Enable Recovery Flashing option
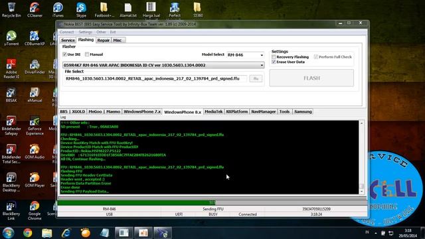The image size is (425, 239). coord(274,57)
